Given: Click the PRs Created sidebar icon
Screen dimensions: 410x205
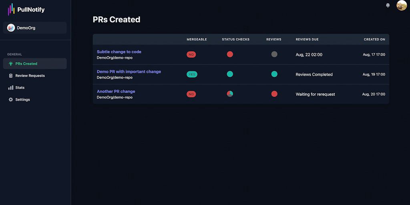Looking at the screenshot, I should [x=11, y=64].
